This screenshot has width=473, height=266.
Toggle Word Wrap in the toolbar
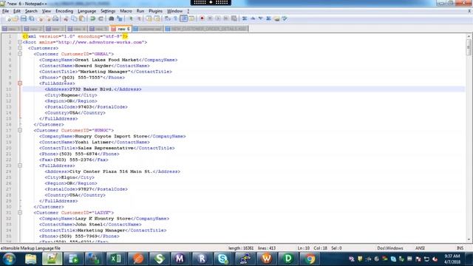coord(168,18)
